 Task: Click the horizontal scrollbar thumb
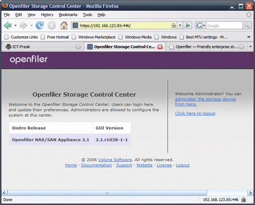[107, 193]
